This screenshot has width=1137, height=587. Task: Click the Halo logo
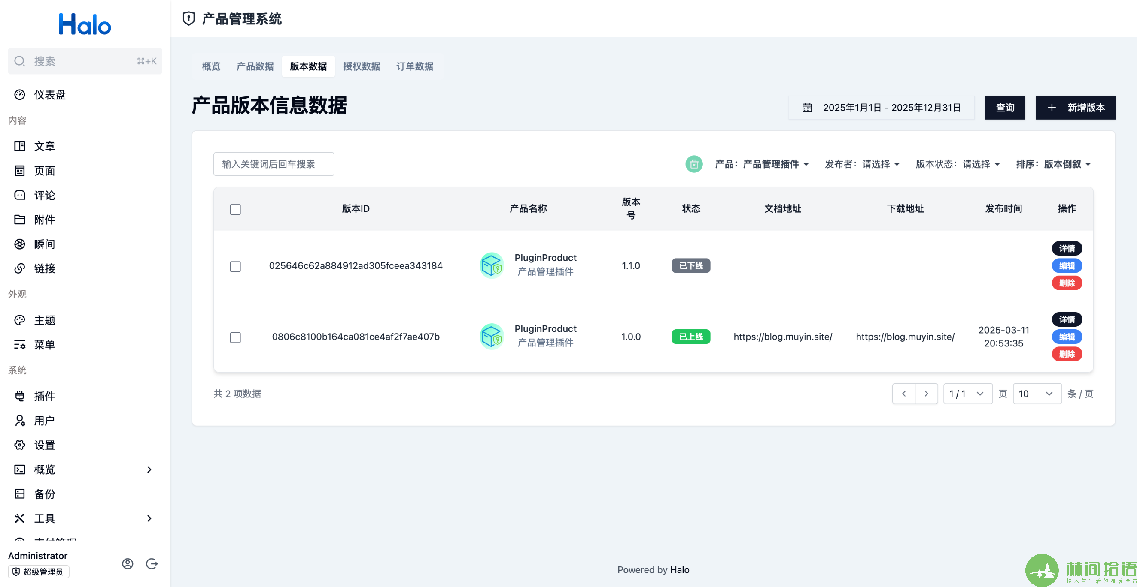click(85, 24)
